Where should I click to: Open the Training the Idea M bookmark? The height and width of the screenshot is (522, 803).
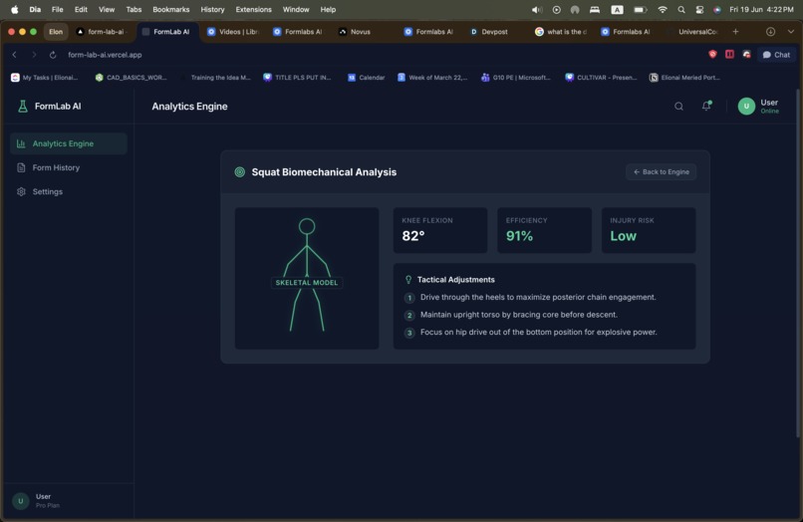pyautogui.click(x=215, y=78)
